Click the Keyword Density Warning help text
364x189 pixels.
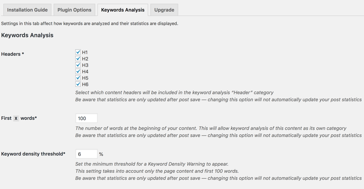[x=152, y=164]
